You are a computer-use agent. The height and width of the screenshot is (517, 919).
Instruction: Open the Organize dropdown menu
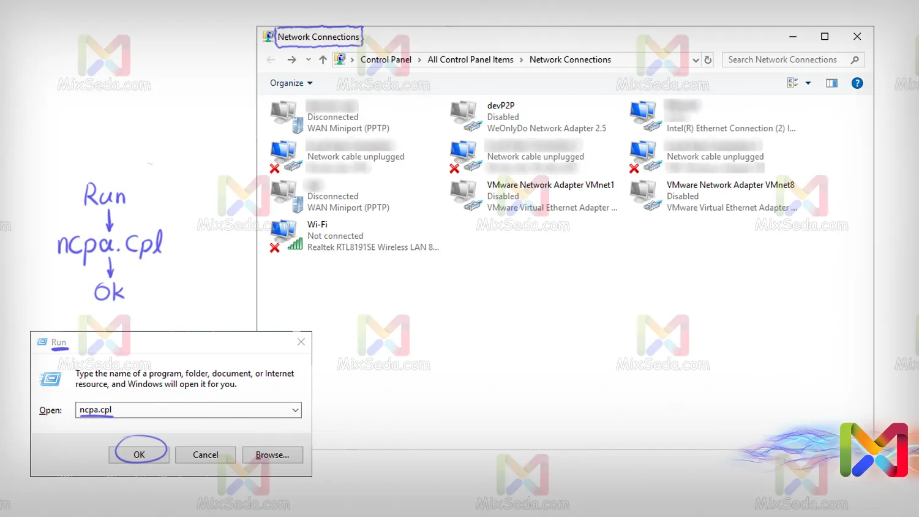click(x=291, y=83)
